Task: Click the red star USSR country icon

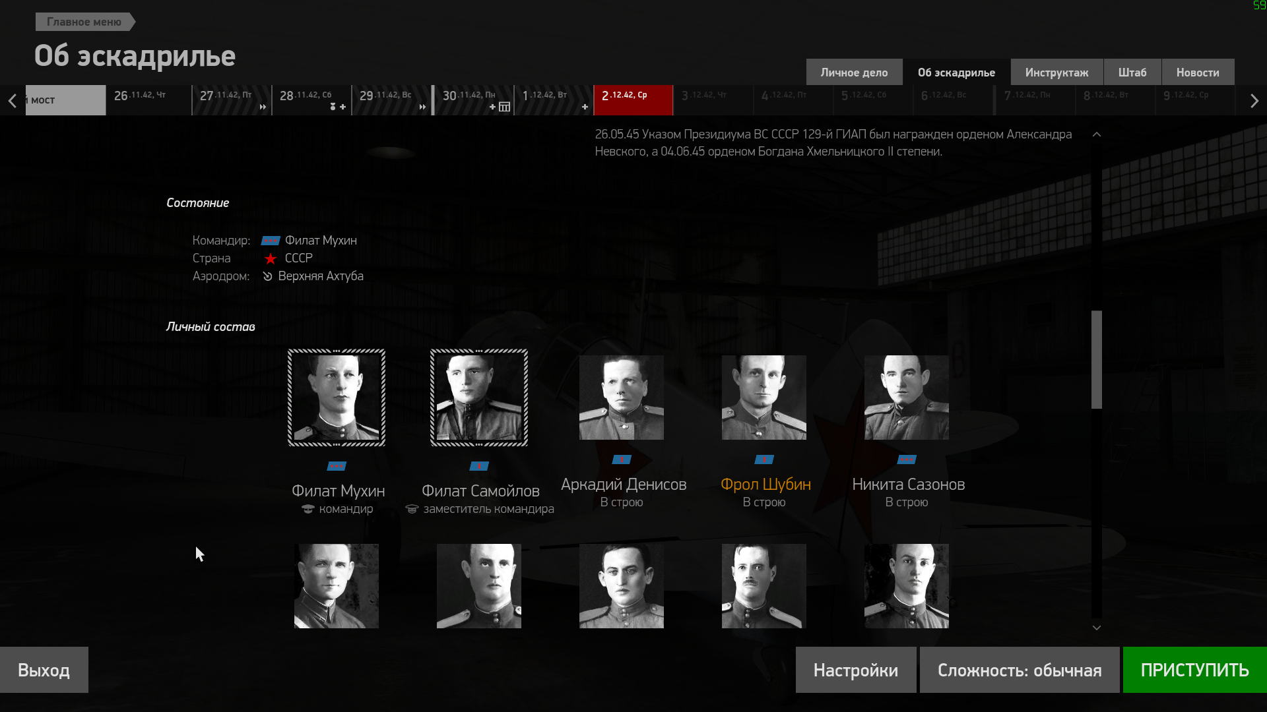Action: [x=271, y=258]
